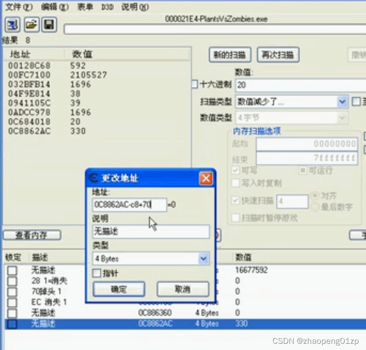Image resolution: width=366 pixels, height=350 pixels.
Task: Select result address 0941105C
Action: [x=29, y=103]
